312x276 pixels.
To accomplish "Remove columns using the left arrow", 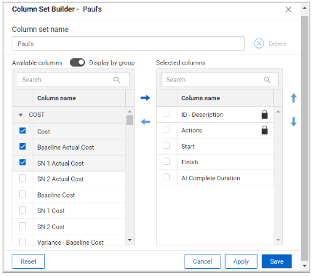I will [x=145, y=121].
